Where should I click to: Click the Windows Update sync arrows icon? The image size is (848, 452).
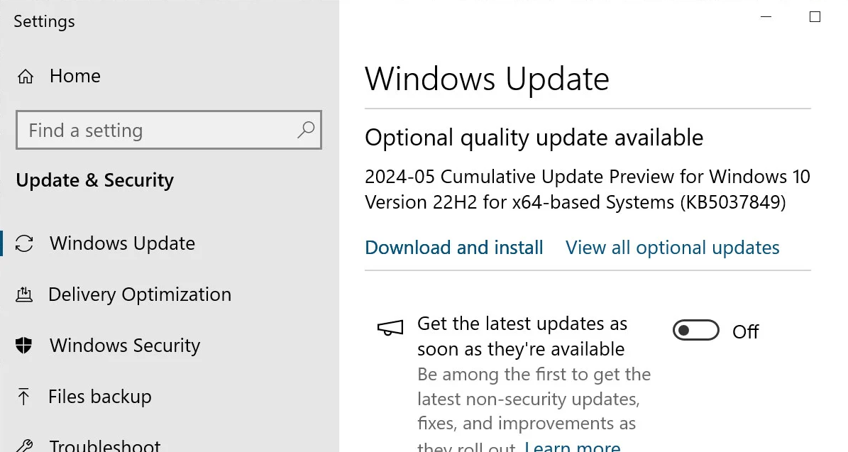pyautogui.click(x=25, y=244)
